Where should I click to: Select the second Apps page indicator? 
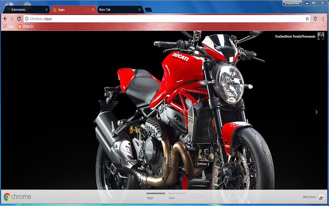(177, 196)
